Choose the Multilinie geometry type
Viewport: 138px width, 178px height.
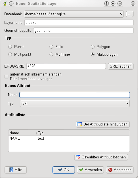[52, 55]
